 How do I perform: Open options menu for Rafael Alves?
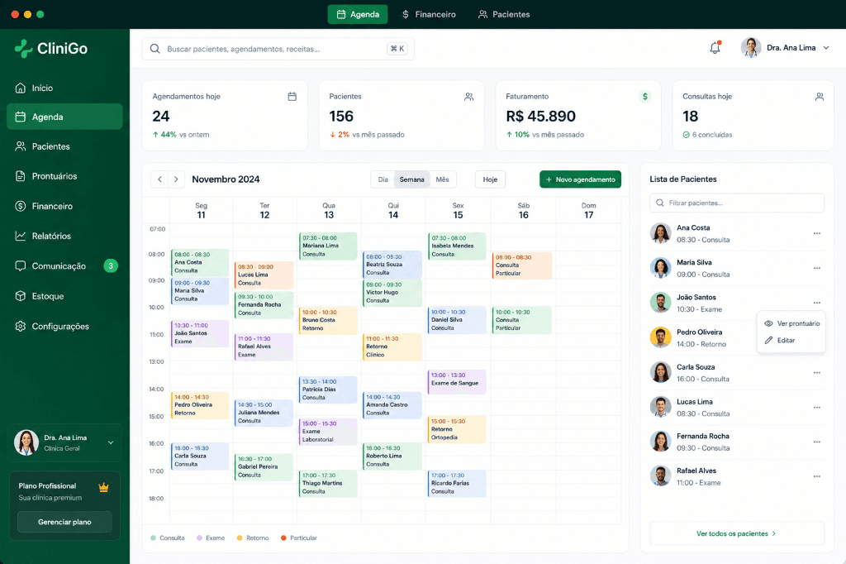click(x=817, y=476)
